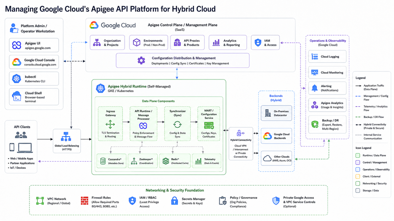Image resolution: width=394 pixels, height=221 pixels.
Task: Click the Cloud Logging list icon
Action: click(x=315, y=56)
